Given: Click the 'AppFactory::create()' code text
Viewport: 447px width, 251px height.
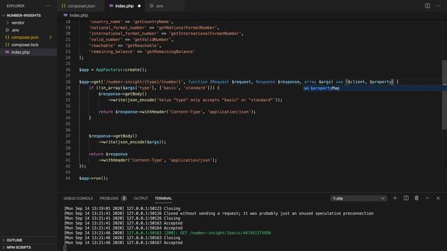Looking at the screenshot, I should (121, 70).
